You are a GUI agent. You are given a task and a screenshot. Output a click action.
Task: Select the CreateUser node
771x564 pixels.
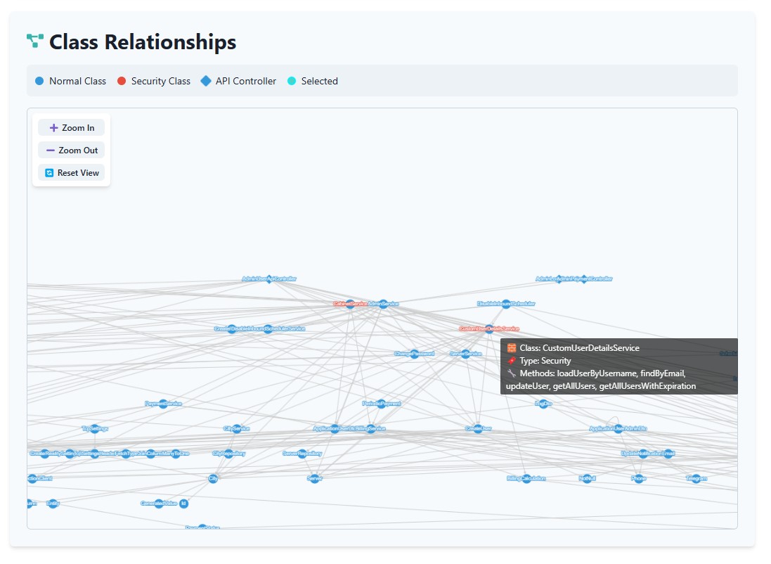(x=478, y=429)
